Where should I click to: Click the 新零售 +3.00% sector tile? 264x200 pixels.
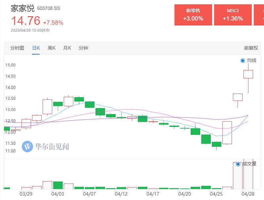click(x=193, y=15)
